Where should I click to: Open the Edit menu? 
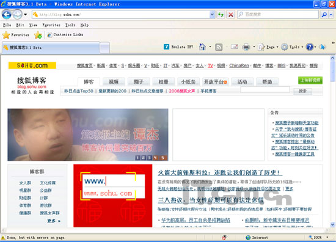coord(20,25)
